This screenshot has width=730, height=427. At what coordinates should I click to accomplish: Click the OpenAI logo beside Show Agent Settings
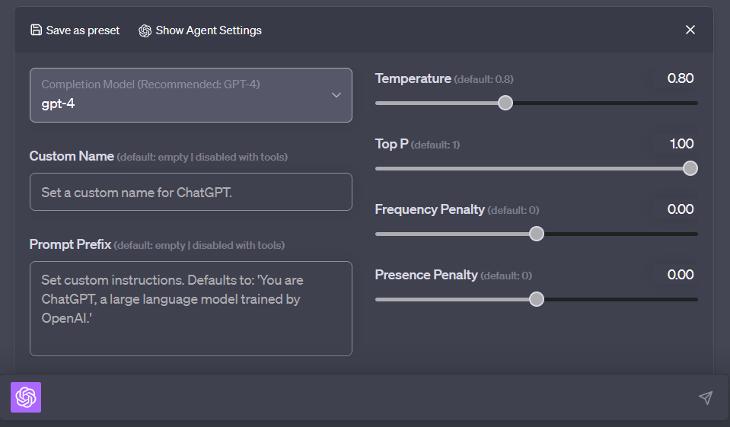point(145,30)
